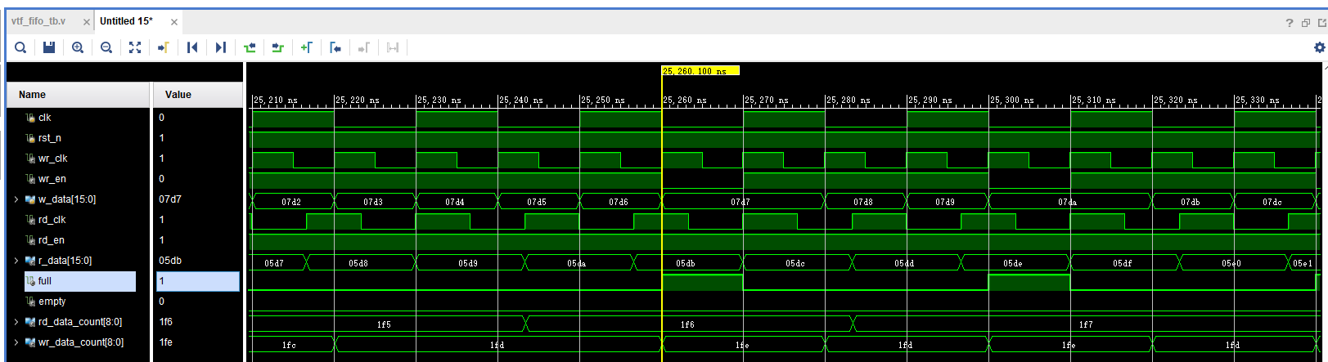Select the r_data[15:0] signal name
The width and height of the screenshot is (1328, 362).
[65, 261]
